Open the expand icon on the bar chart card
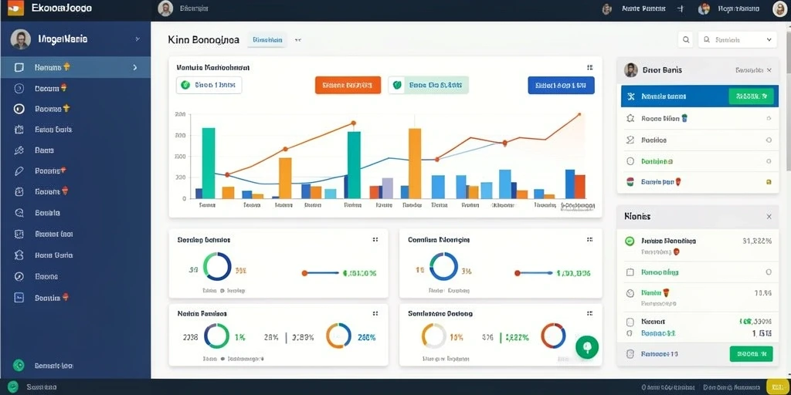The width and height of the screenshot is (791, 395). pyautogui.click(x=589, y=67)
